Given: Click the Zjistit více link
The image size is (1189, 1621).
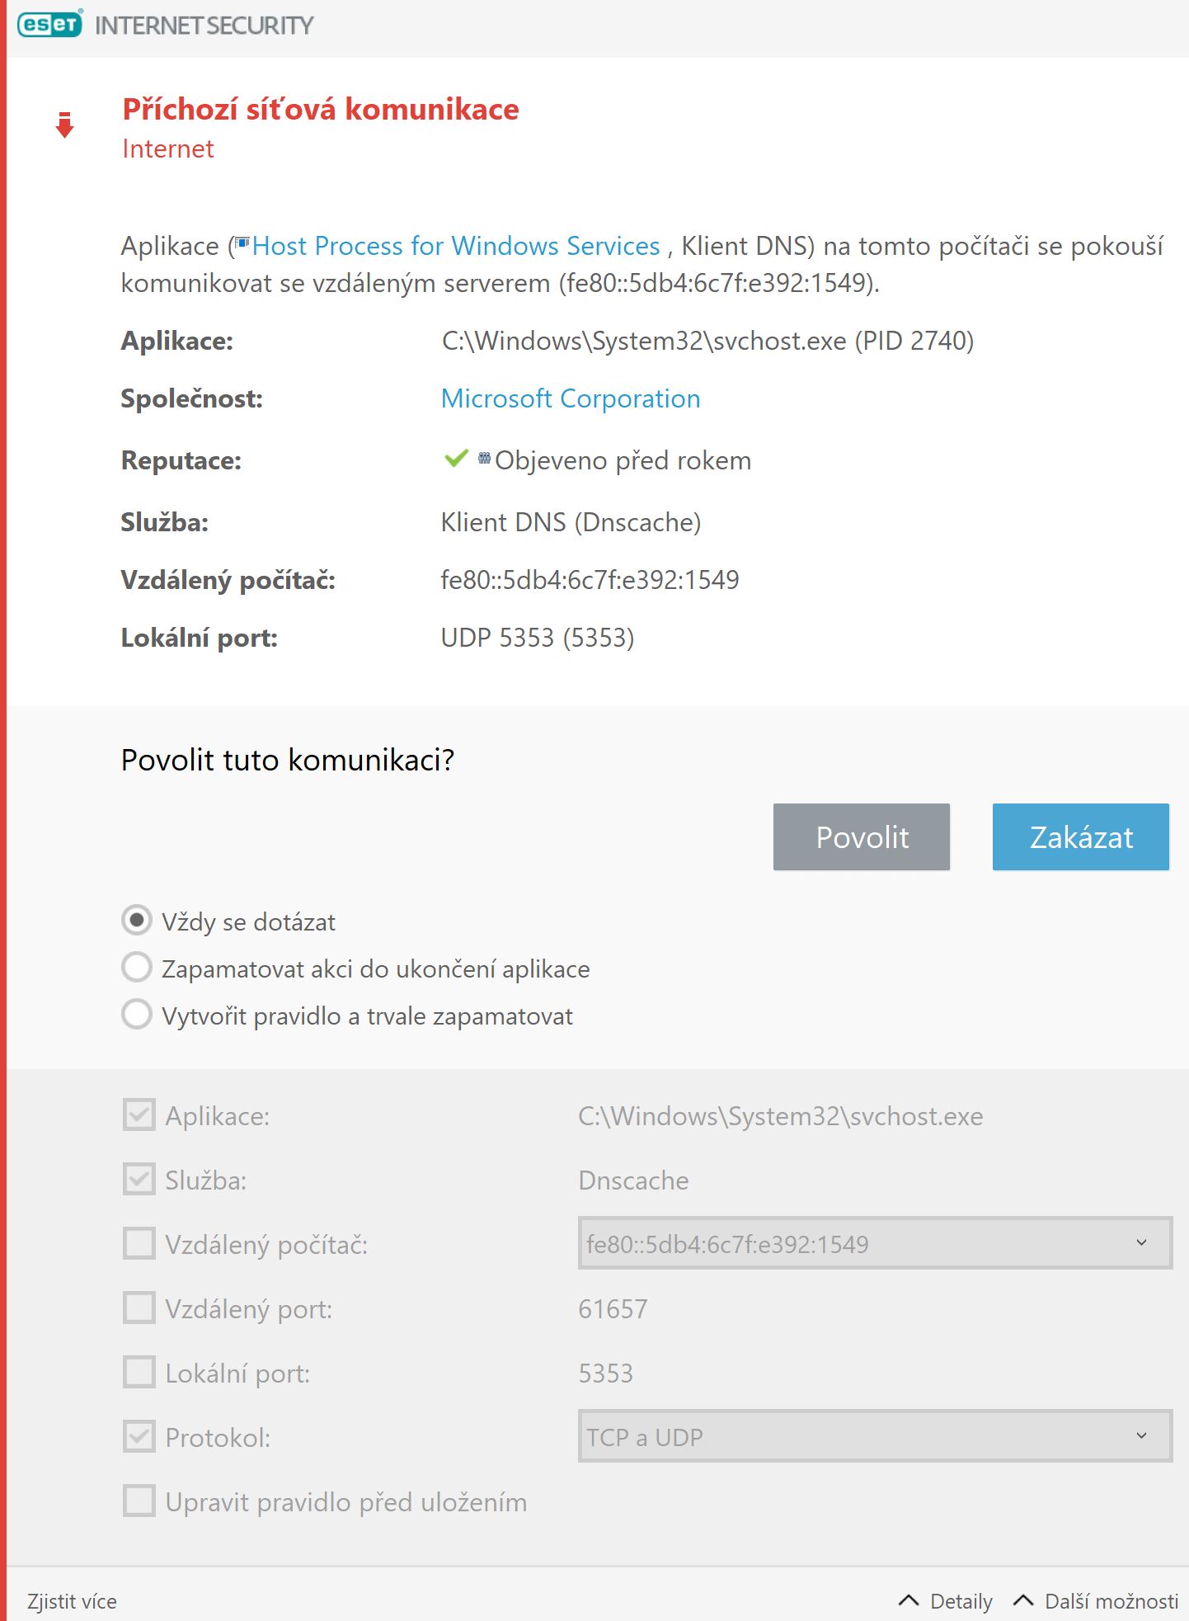Looking at the screenshot, I should [x=72, y=1601].
